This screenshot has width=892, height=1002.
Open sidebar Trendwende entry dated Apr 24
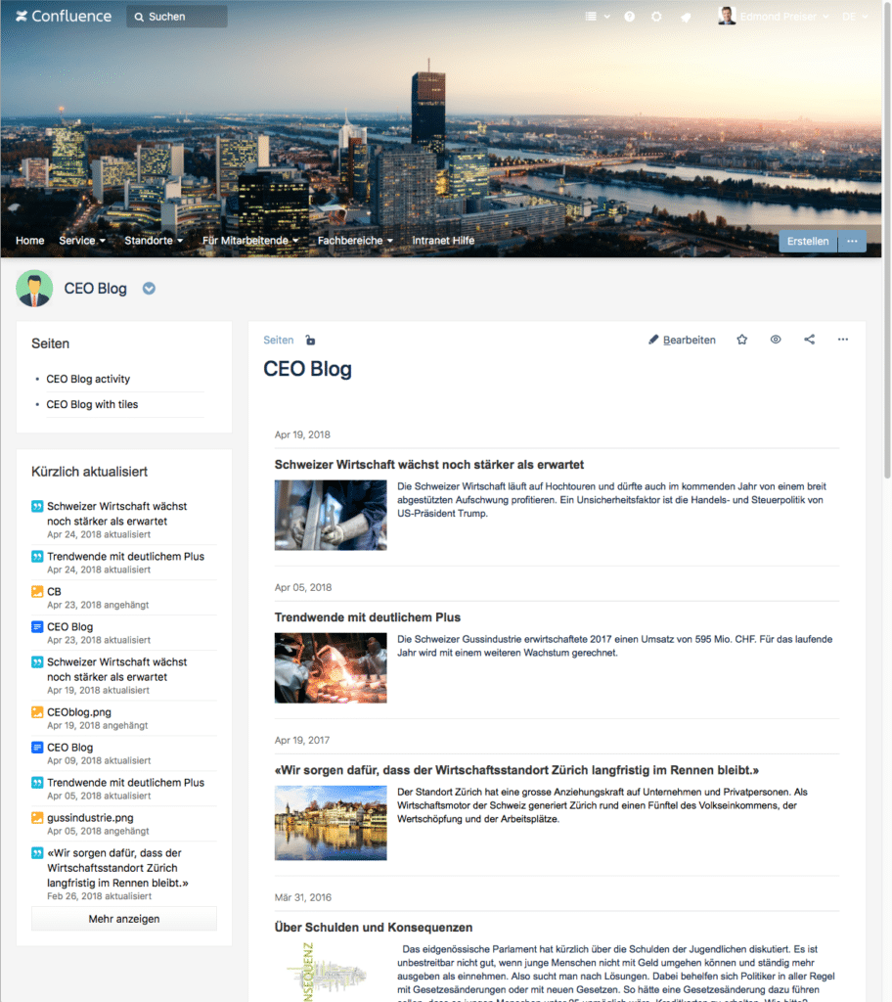click(126, 556)
